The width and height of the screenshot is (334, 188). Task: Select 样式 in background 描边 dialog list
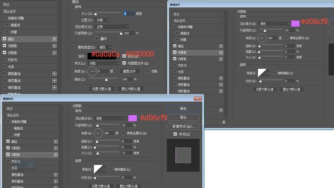pos(29,5)
